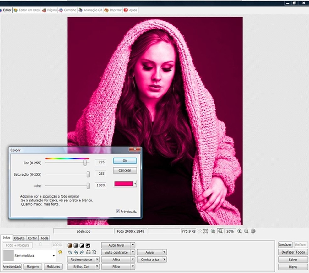This screenshot has height=273, width=309.
Task: Open the color preset arrow beside pink swatch
Action: pos(135,184)
